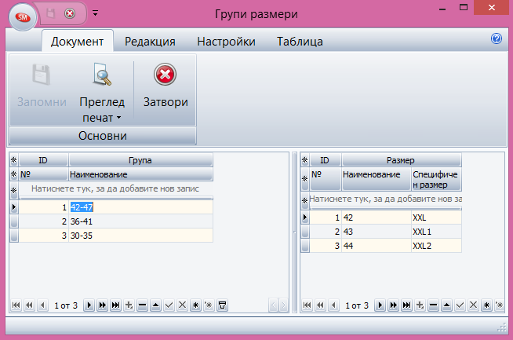Select the 42-47 group cell
Viewport: 513px width, 340px height.
pyautogui.click(x=140, y=207)
